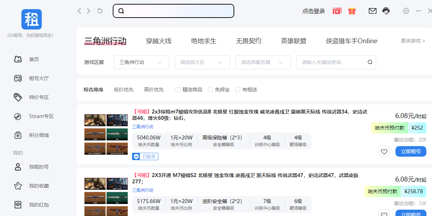This screenshot has height=216, width=432.
Task: Open the gift box icon
Action: (x=352, y=11)
